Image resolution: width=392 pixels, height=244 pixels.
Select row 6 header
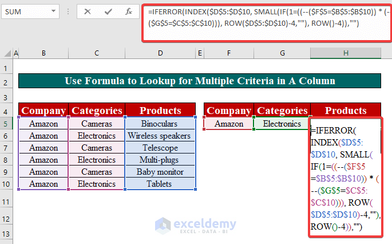(x=6, y=136)
